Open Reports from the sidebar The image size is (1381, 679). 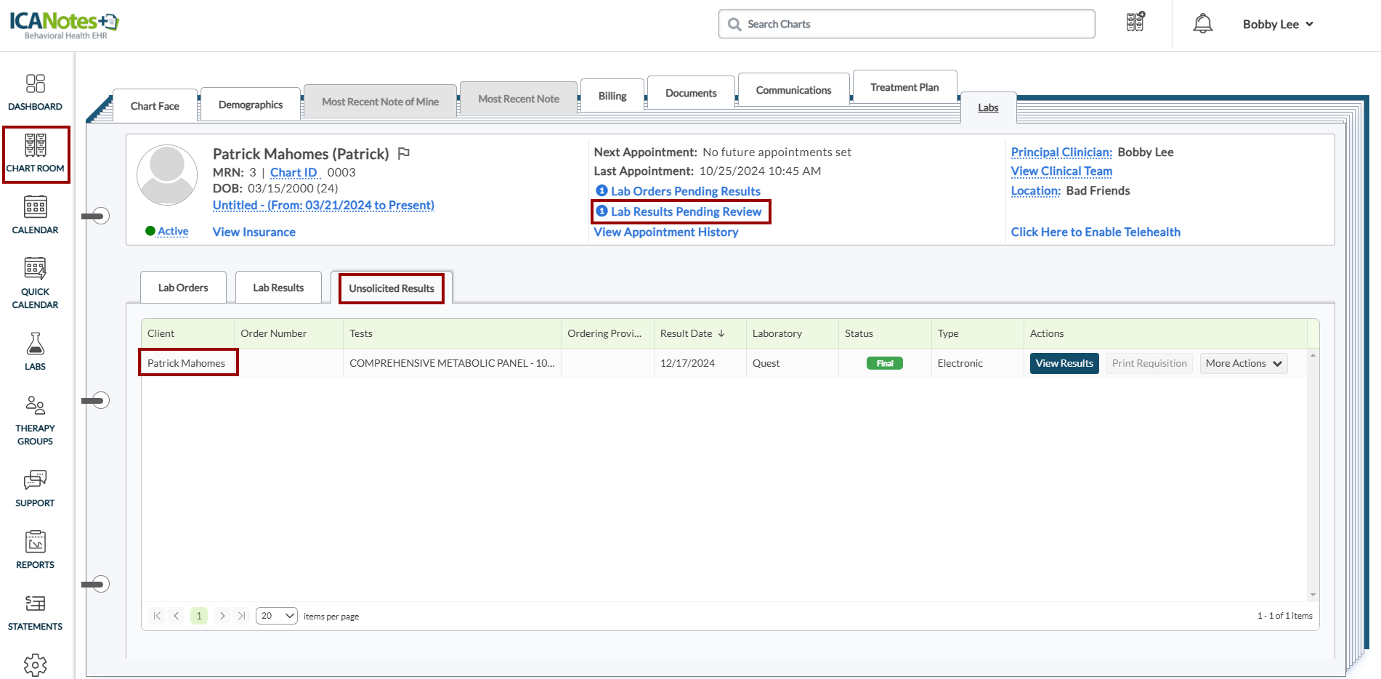pos(35,550)
